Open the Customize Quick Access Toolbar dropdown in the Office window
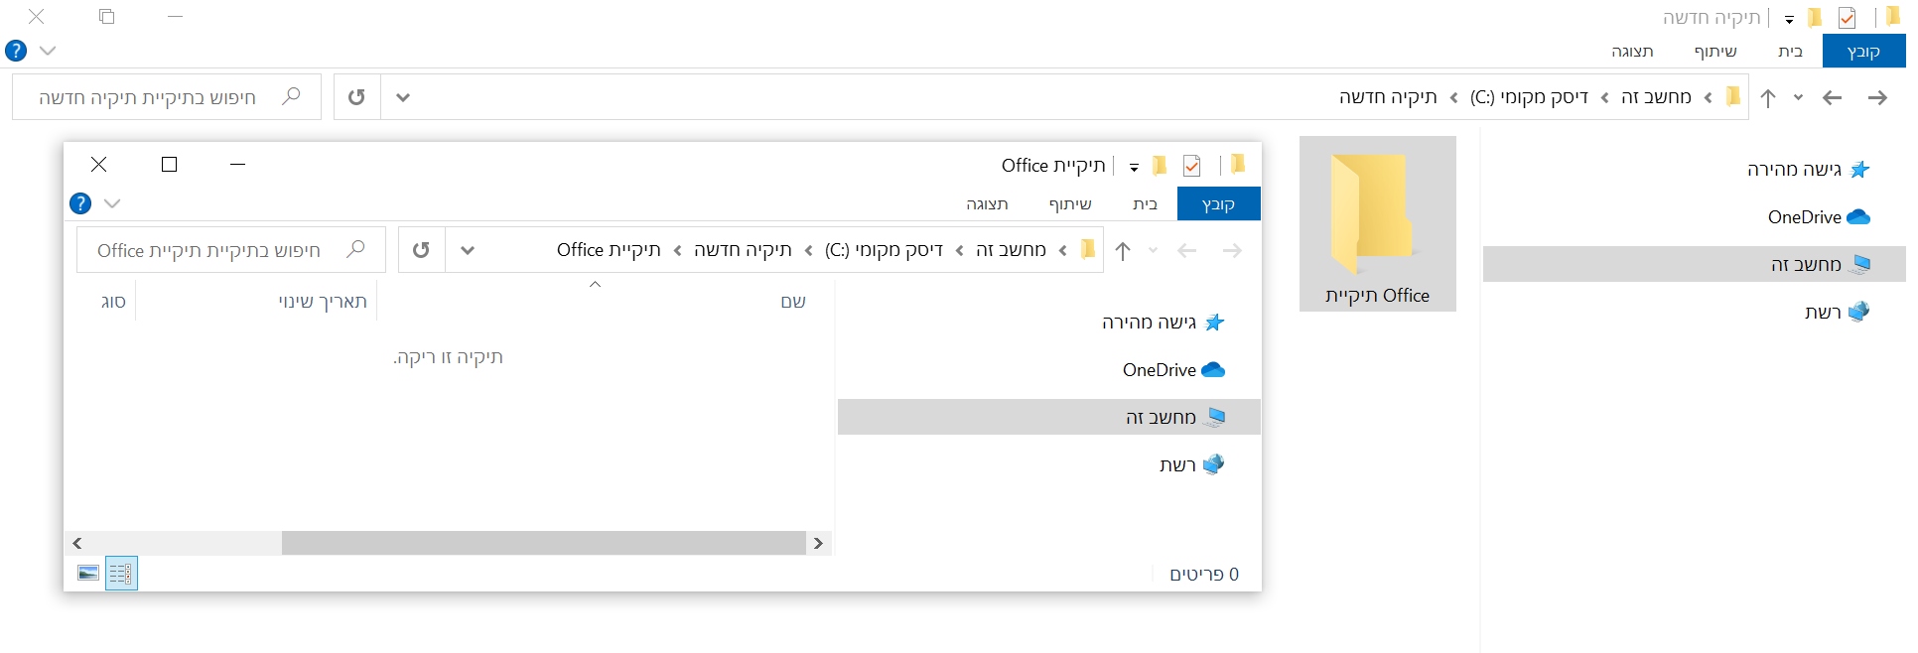Viewport: 1918px width, 653px height. [x=1134, y=167]
